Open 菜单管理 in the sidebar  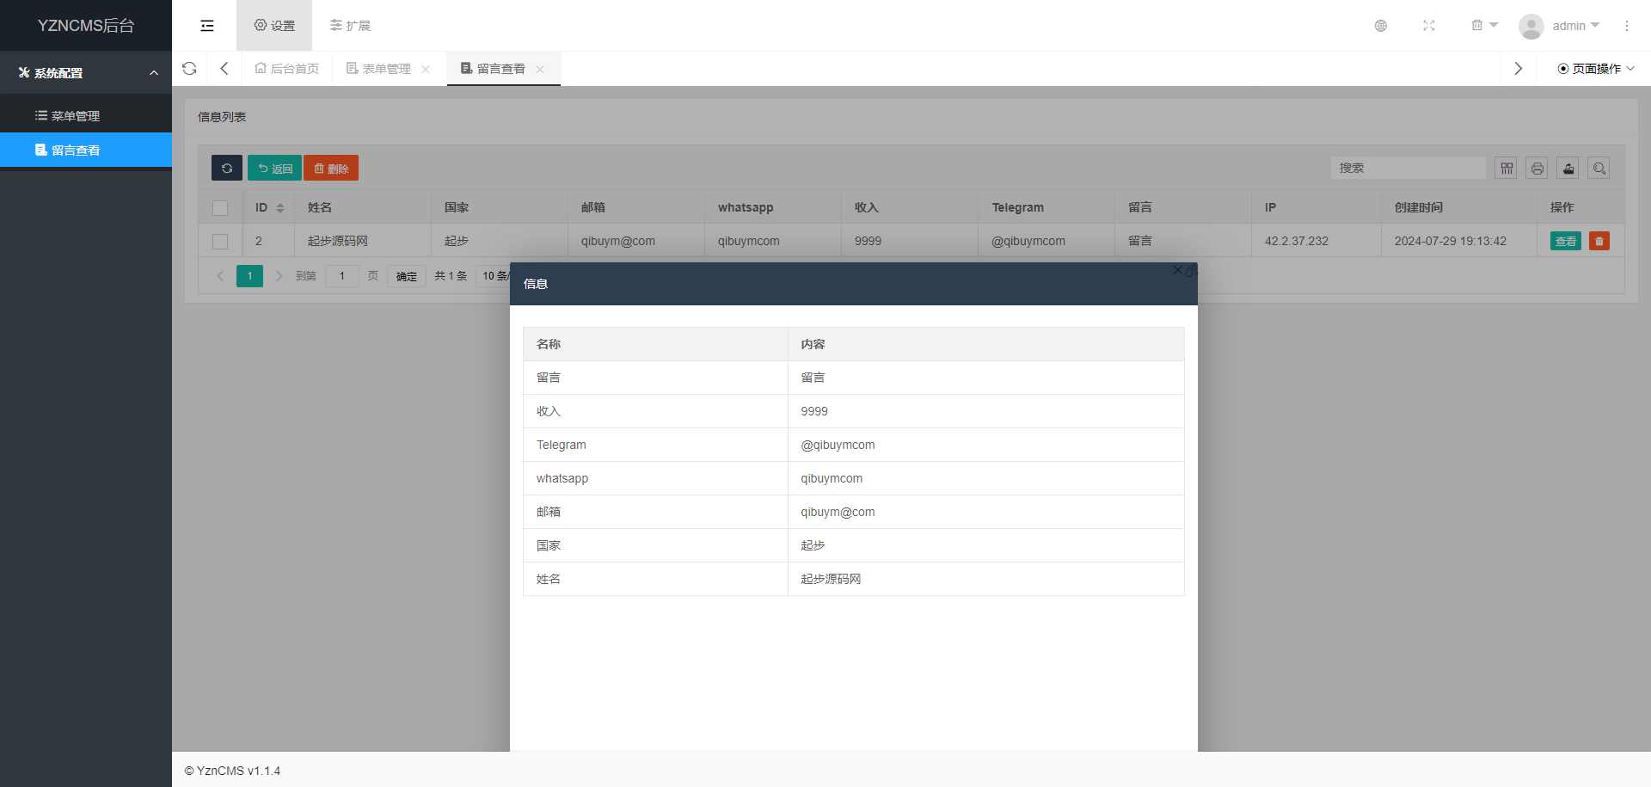(86, 116)
